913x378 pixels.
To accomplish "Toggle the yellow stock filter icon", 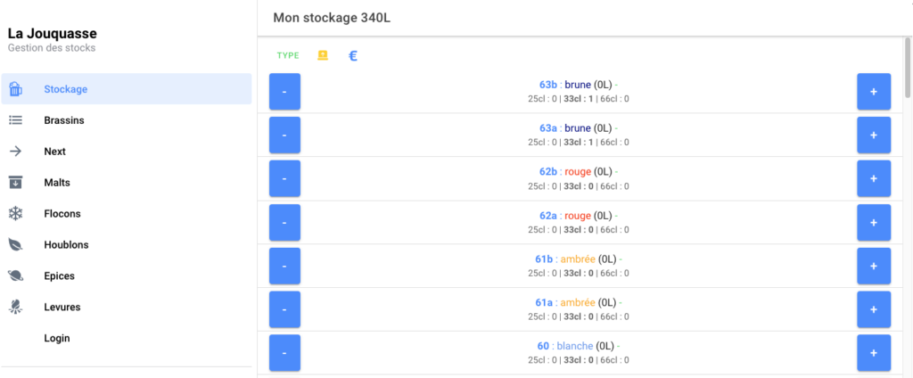I will point(323,55).
